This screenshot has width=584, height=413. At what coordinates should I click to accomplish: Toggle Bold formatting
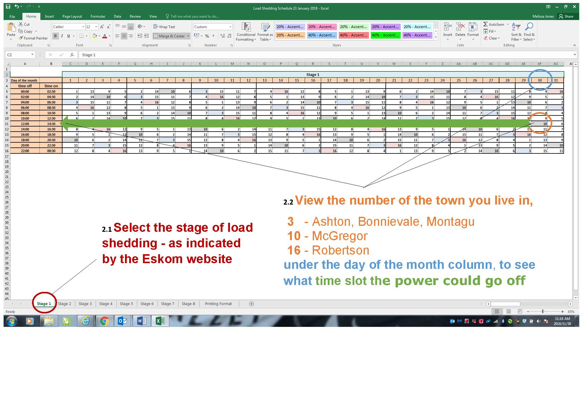point(55,36)
